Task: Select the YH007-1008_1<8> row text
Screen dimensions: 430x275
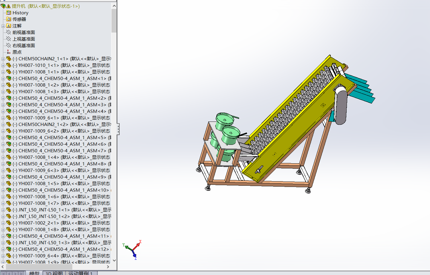Action: [61, 229]
